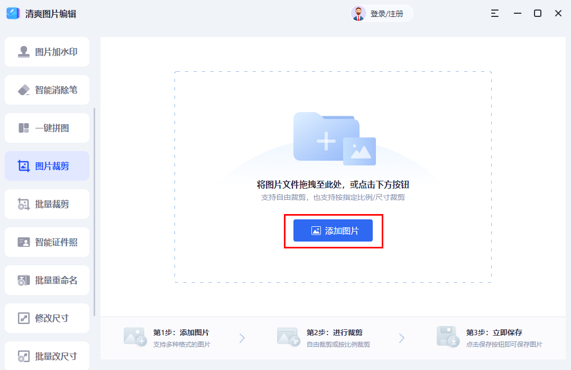Open the 智能证件照 ID photo tool
This screenshot has height=370, width=571.
47,242
